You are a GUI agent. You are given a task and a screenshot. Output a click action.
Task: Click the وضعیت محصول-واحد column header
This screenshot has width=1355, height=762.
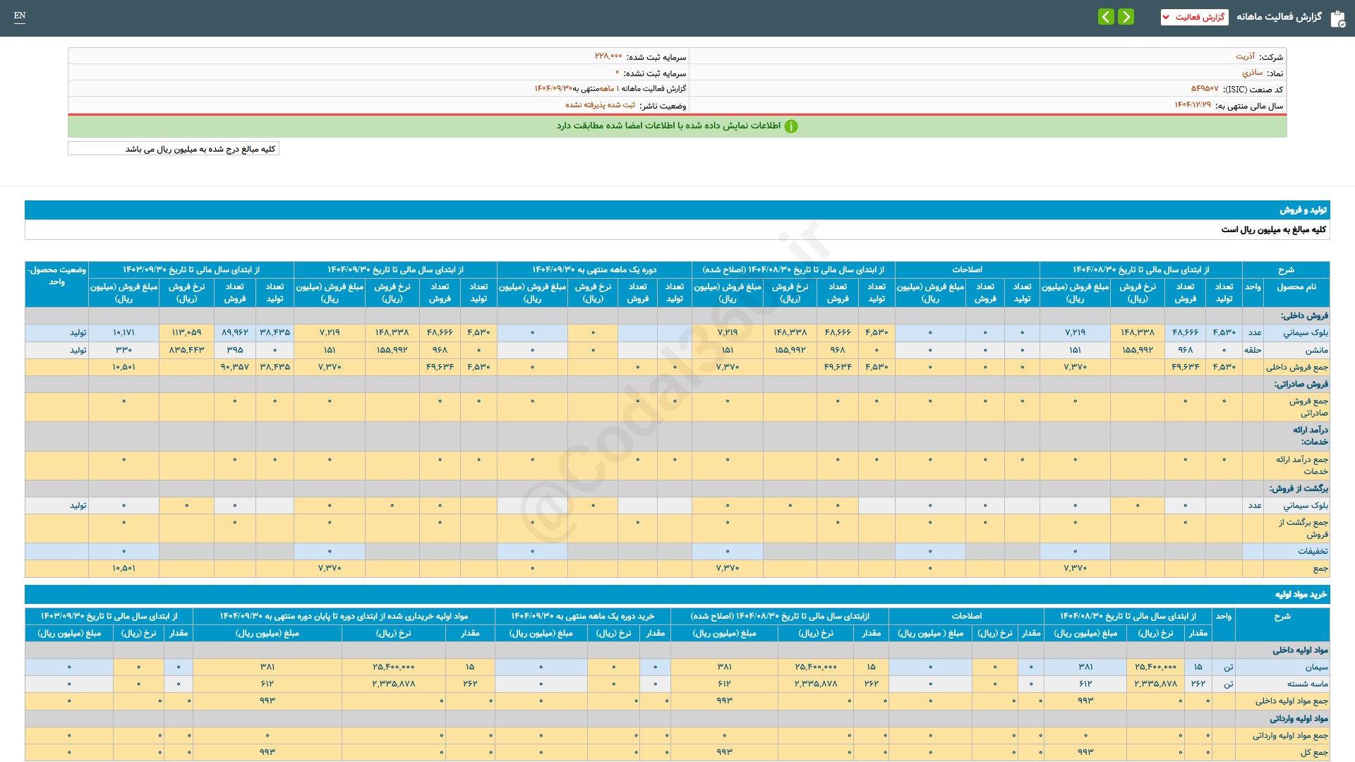tap(56, 276)
